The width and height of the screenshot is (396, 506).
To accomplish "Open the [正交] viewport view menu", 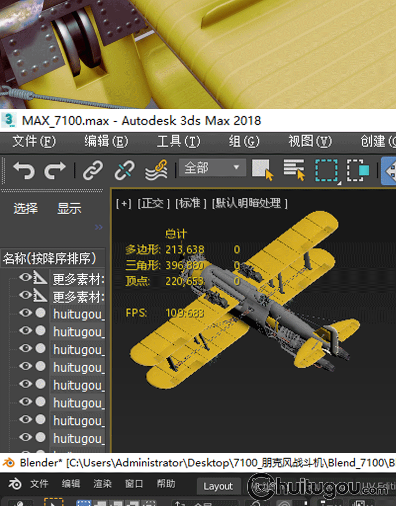I will point(154,203).
